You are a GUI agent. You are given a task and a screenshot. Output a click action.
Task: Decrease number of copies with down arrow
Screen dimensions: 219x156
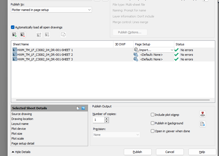(107, 121)
